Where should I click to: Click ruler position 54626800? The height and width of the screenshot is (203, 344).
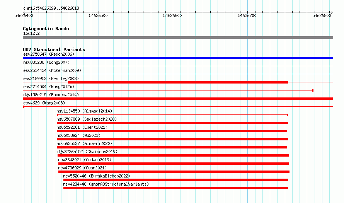click(322, 15)
